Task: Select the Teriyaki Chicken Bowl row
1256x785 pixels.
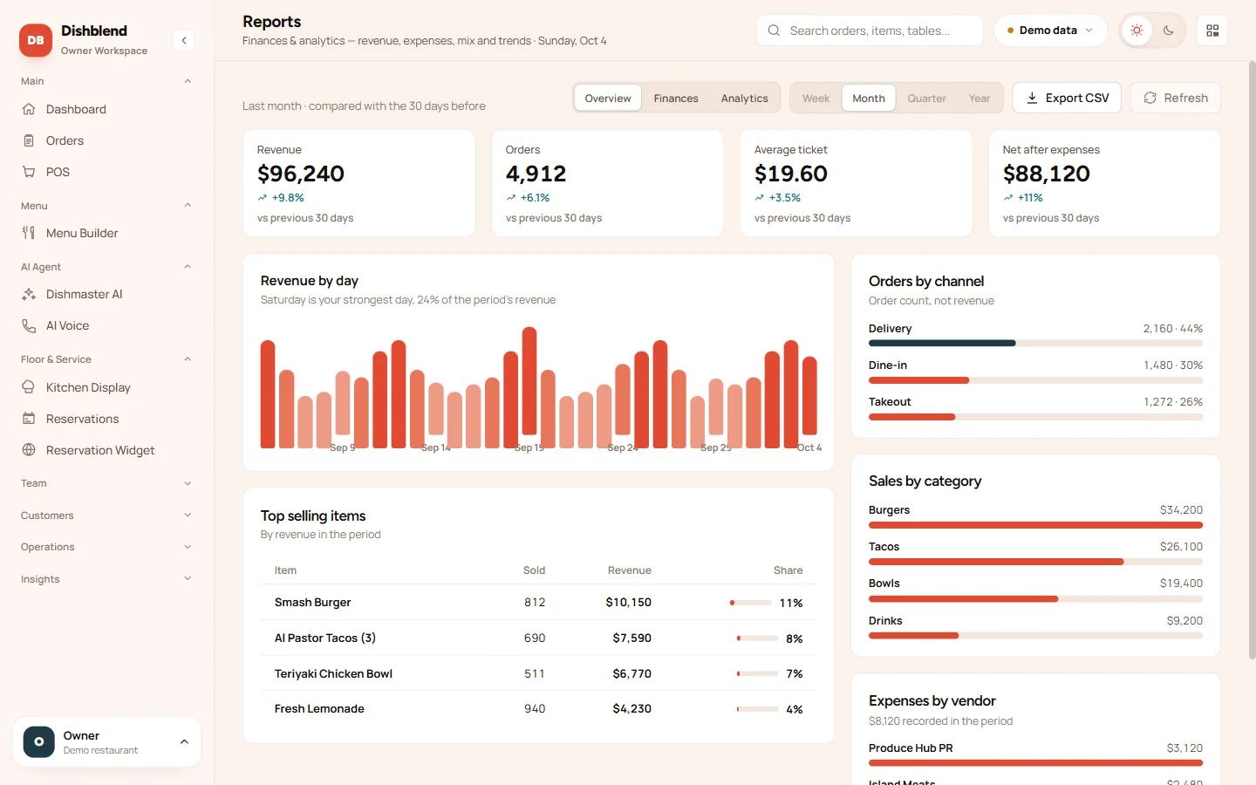Action: click(x=538, y=673)
